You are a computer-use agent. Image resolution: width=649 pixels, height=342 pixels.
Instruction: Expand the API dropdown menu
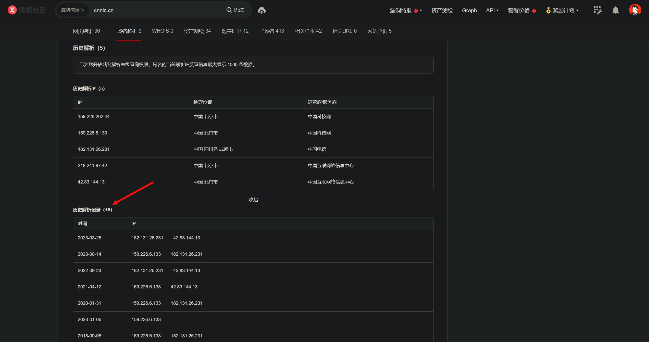[x=492, y=10]
